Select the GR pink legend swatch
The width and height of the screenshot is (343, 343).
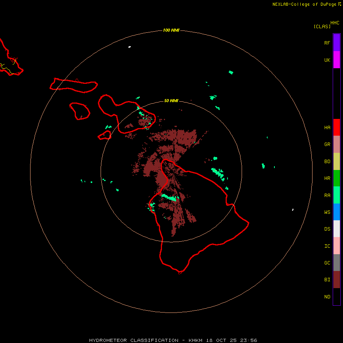point(337,144)
